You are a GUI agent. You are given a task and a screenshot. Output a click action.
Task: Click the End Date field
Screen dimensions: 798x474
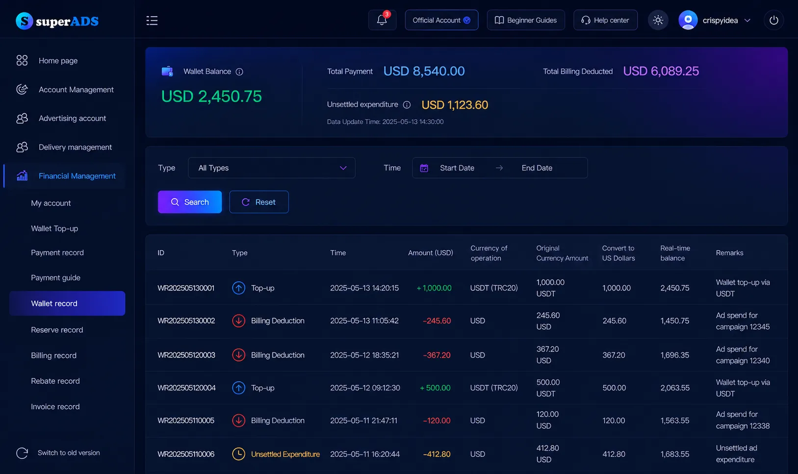(x=537, y=168)
